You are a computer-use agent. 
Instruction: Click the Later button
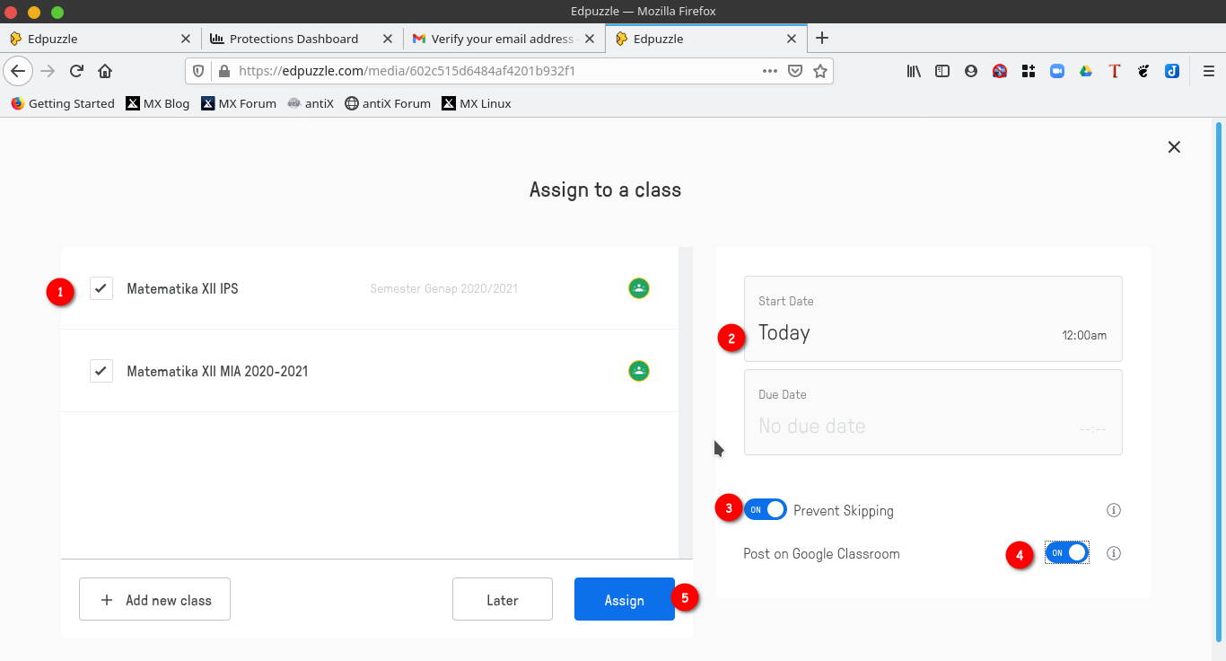click(502, 599)
